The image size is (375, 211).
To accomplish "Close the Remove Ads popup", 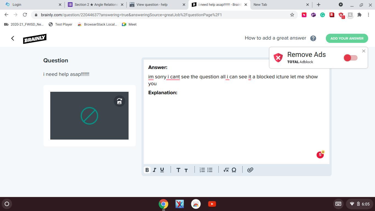I will coord(364,51).
